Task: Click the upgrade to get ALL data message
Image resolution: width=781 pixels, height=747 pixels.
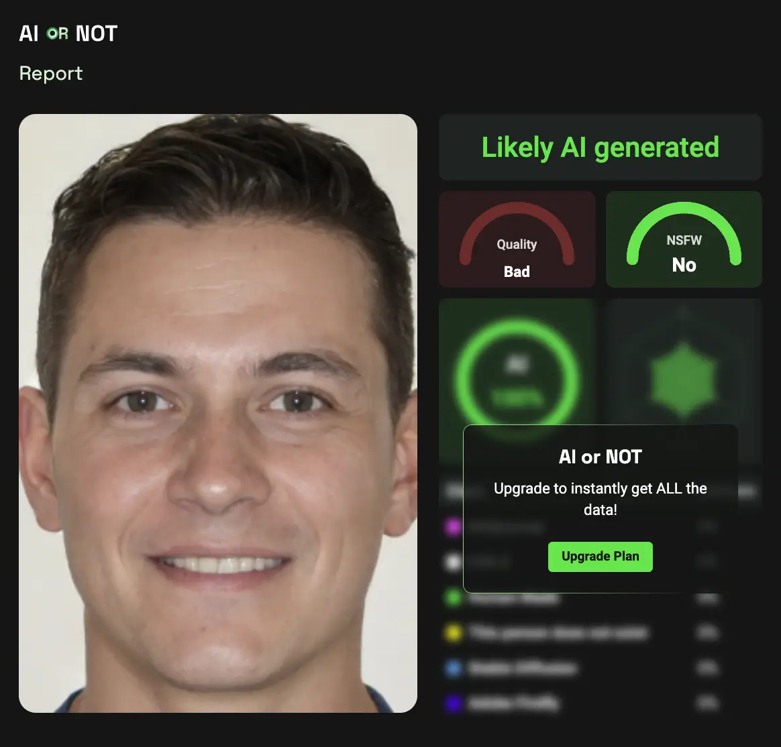Action: pyautogui.click(x=601, y=499)
